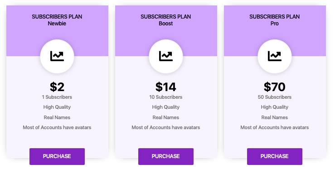The width and height of the screenshot is (335, 174).
Task: Click the $70 price text
Action: pyautogui.click(x=275, y=87)
